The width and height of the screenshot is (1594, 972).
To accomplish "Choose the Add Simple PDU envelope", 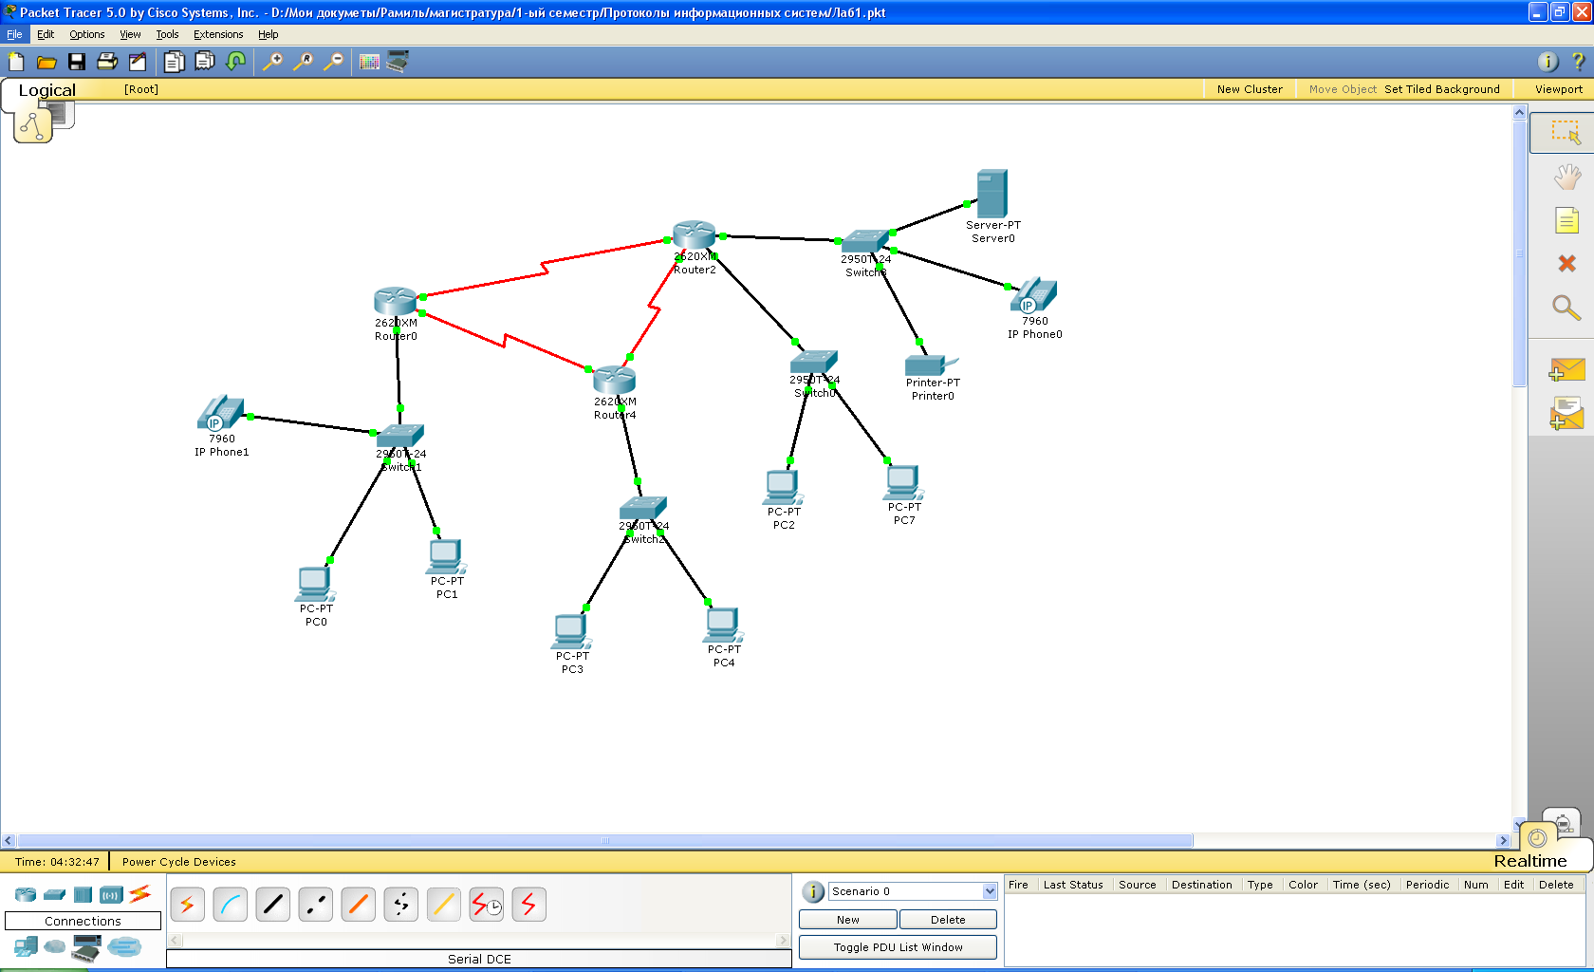I will 1566,368.
